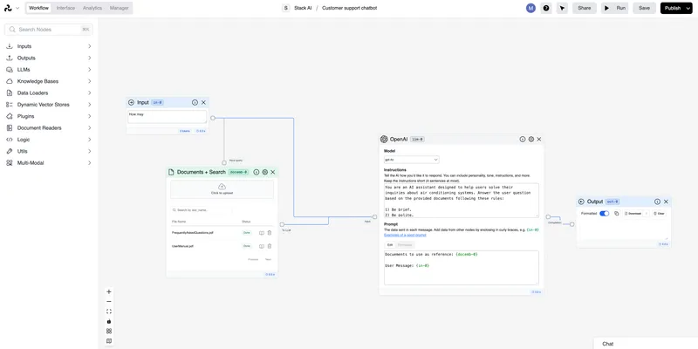698x349 pixels.
Task: Click the info icon on Documents + Search node
Action: tap(257, 172)
